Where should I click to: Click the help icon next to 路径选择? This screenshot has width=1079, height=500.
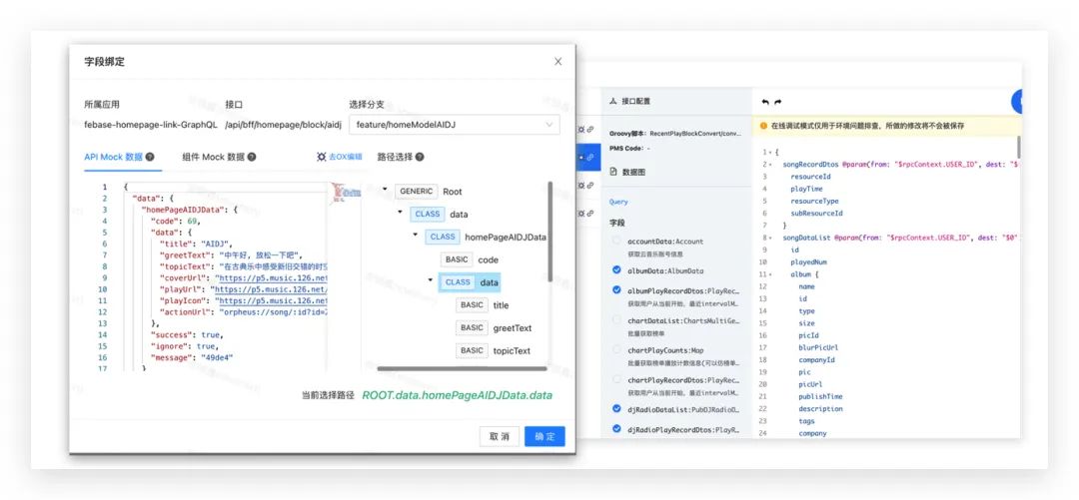pos(420,157)
